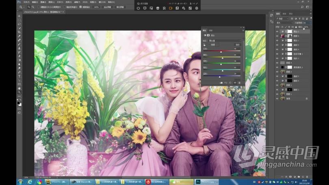The image size is (329, 185).
Task: Click the Reds slider handle
Action: coord(221,52)
